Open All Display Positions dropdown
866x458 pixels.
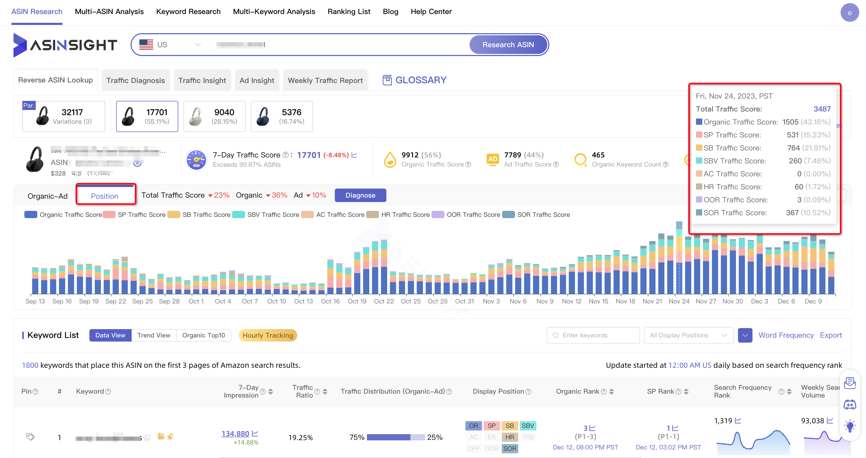(x=688, y=335)
